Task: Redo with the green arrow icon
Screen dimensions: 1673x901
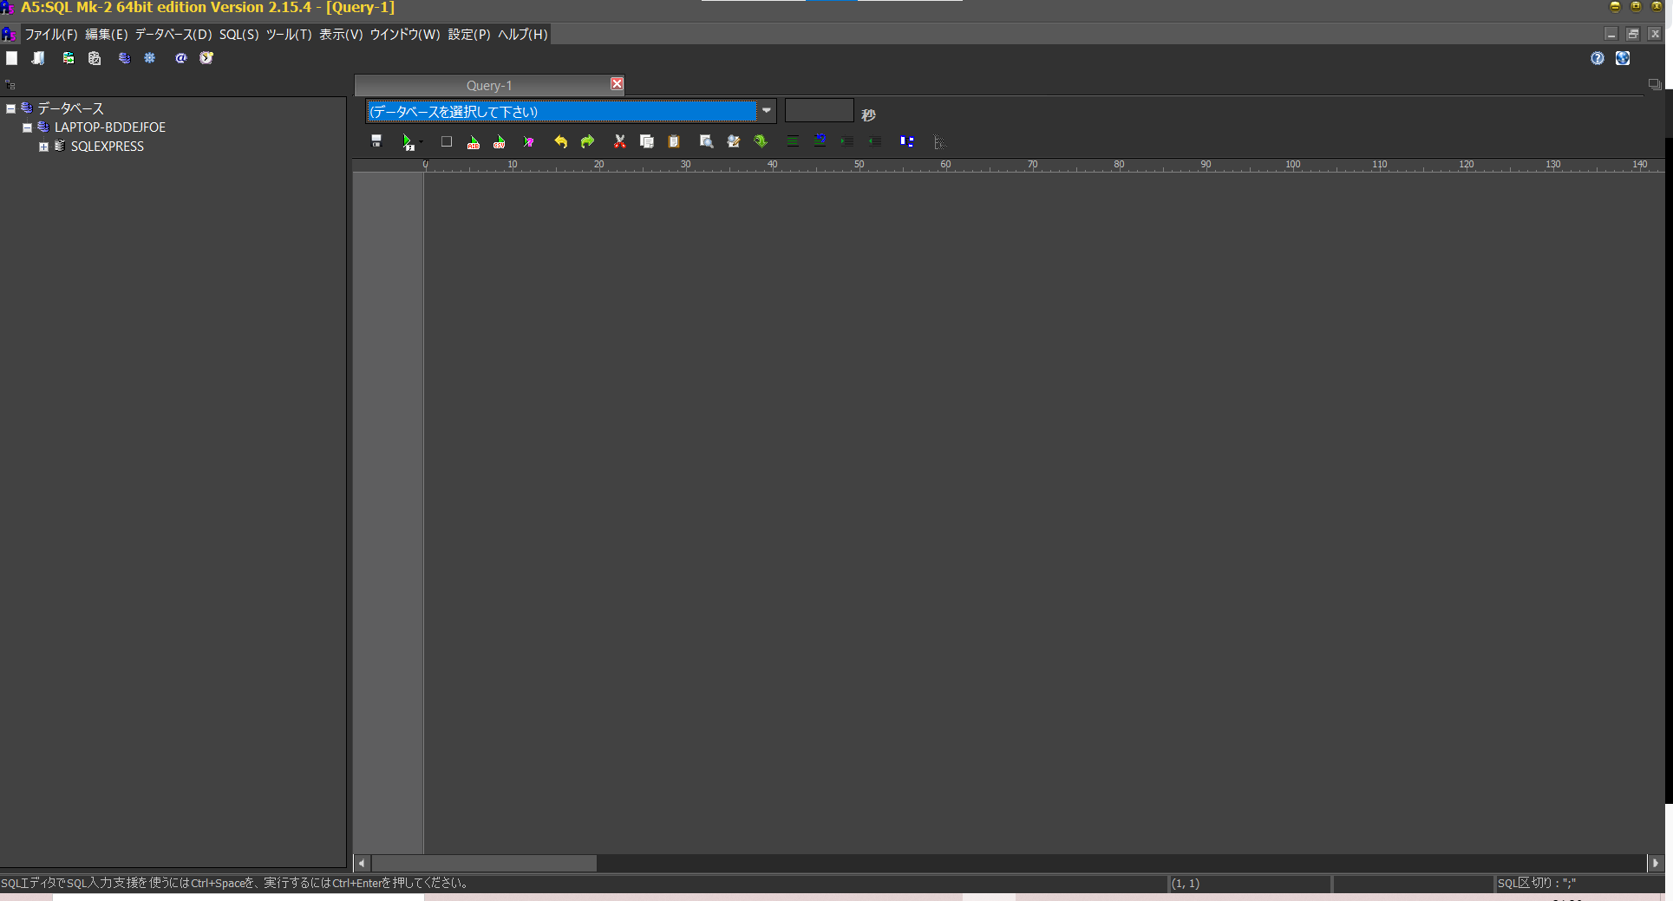Action: (x=587, y=141)
